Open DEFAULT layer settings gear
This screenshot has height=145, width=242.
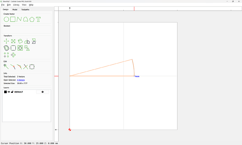click(42, 92)
